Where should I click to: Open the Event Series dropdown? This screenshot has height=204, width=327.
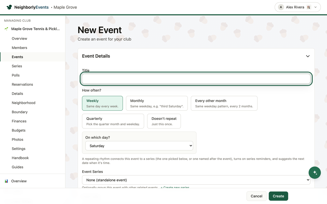196,180
